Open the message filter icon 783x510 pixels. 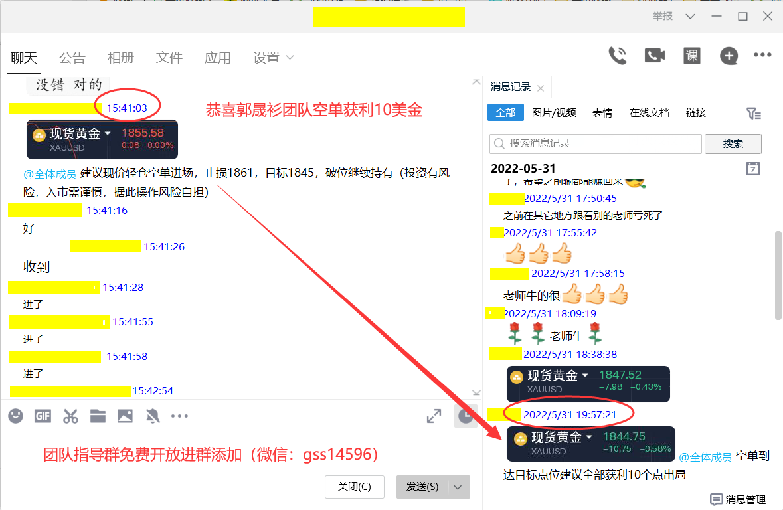tap(754, 114)
